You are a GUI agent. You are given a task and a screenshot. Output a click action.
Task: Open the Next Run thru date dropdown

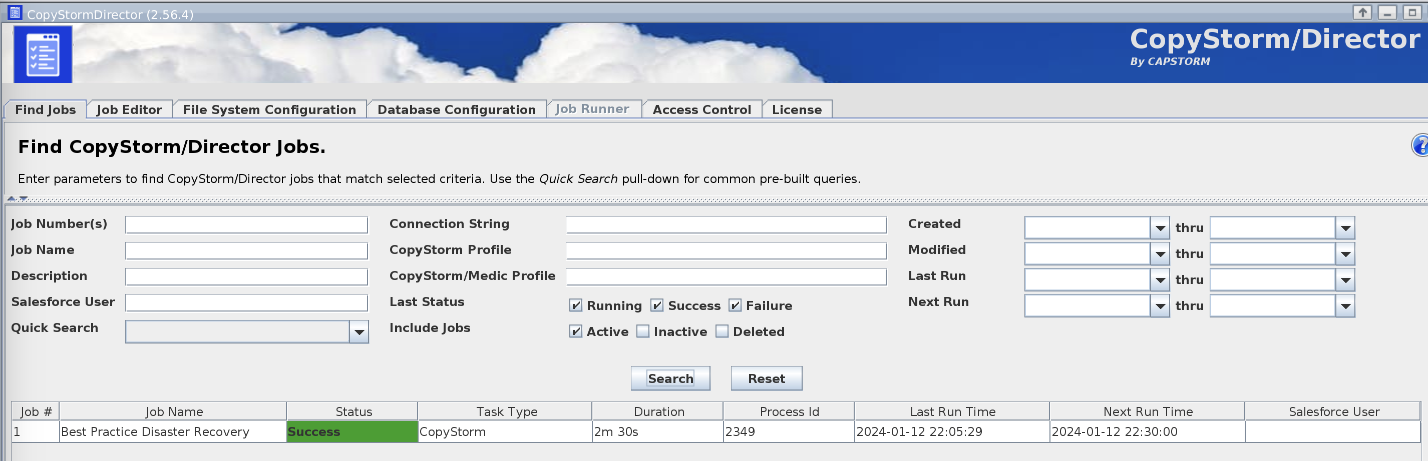(1346, 305)
